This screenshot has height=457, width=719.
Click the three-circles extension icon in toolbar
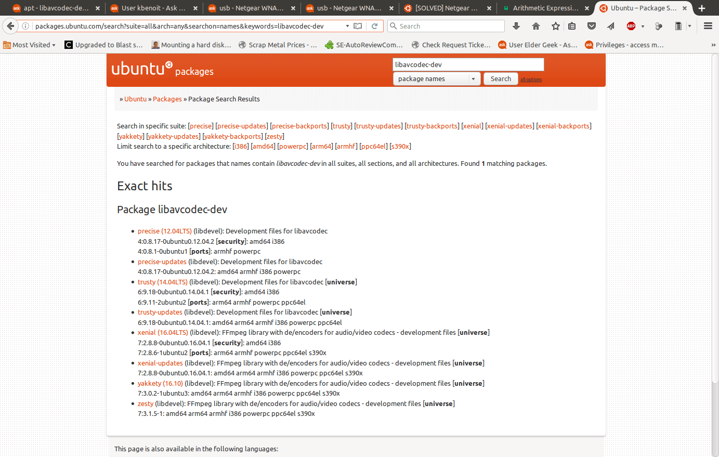pos(659,26)
